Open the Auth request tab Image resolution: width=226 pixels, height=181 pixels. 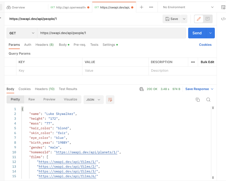coord(28,45)
